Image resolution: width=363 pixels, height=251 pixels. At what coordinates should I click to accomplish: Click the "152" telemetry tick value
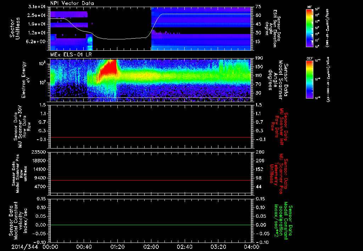pyautogui.click(x=259, y=169)
